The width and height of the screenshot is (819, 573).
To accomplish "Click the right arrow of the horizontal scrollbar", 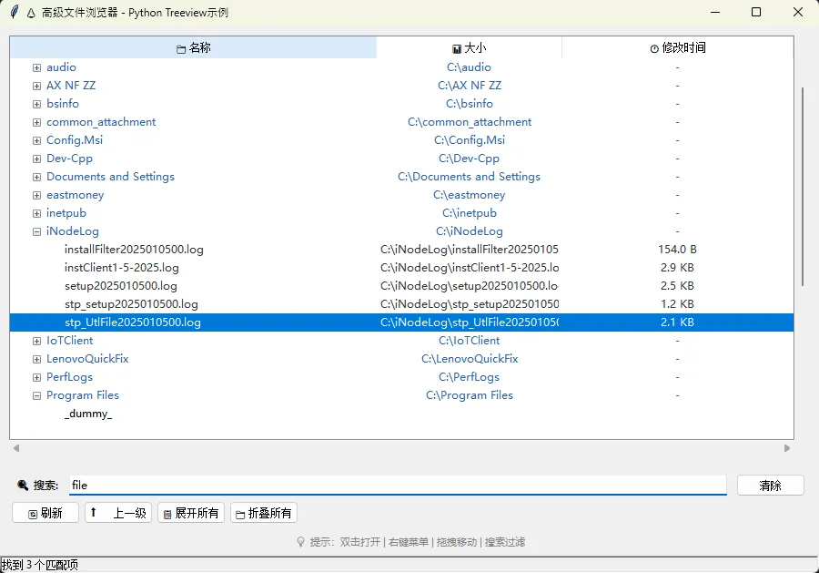I will tap(787, 448).
